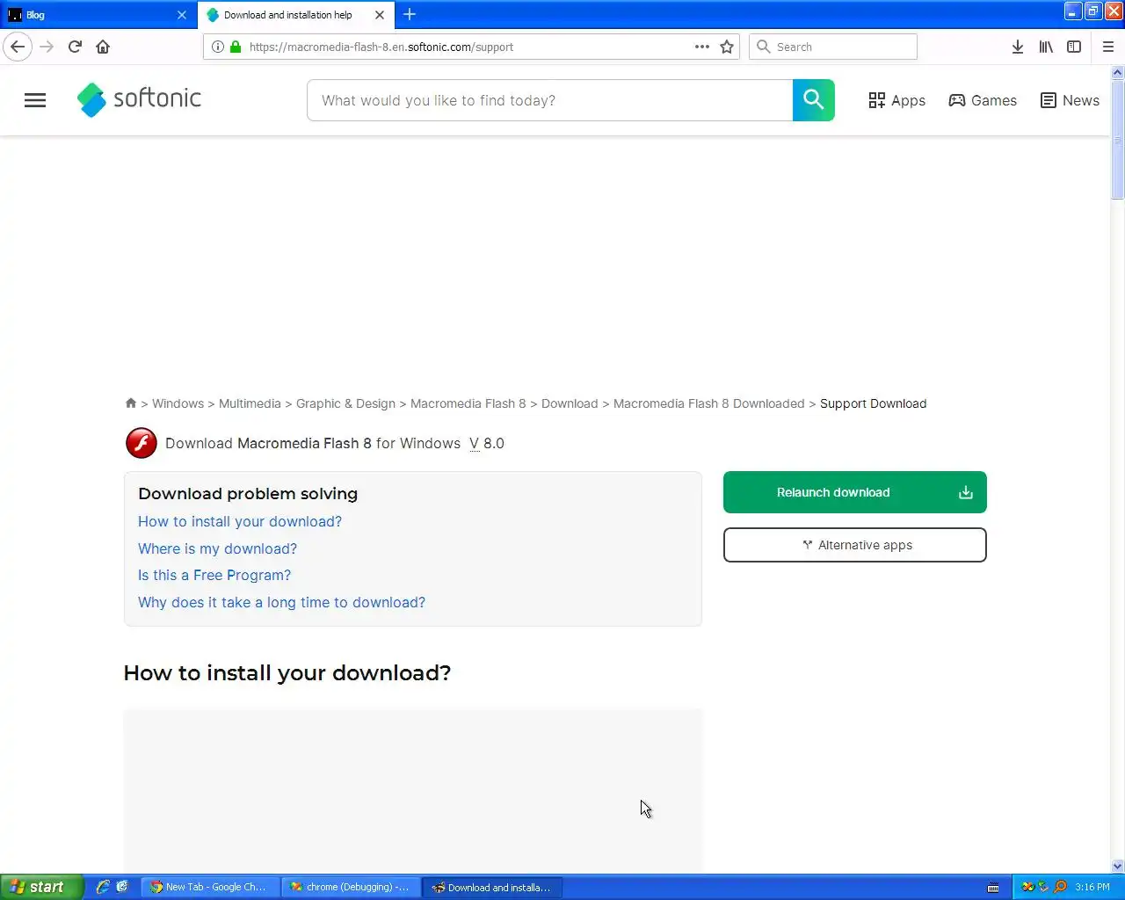Viewport: 1125px width, 900px height.
Task: Click the keyboard icon in system tray
Action: tap(993, 887)
